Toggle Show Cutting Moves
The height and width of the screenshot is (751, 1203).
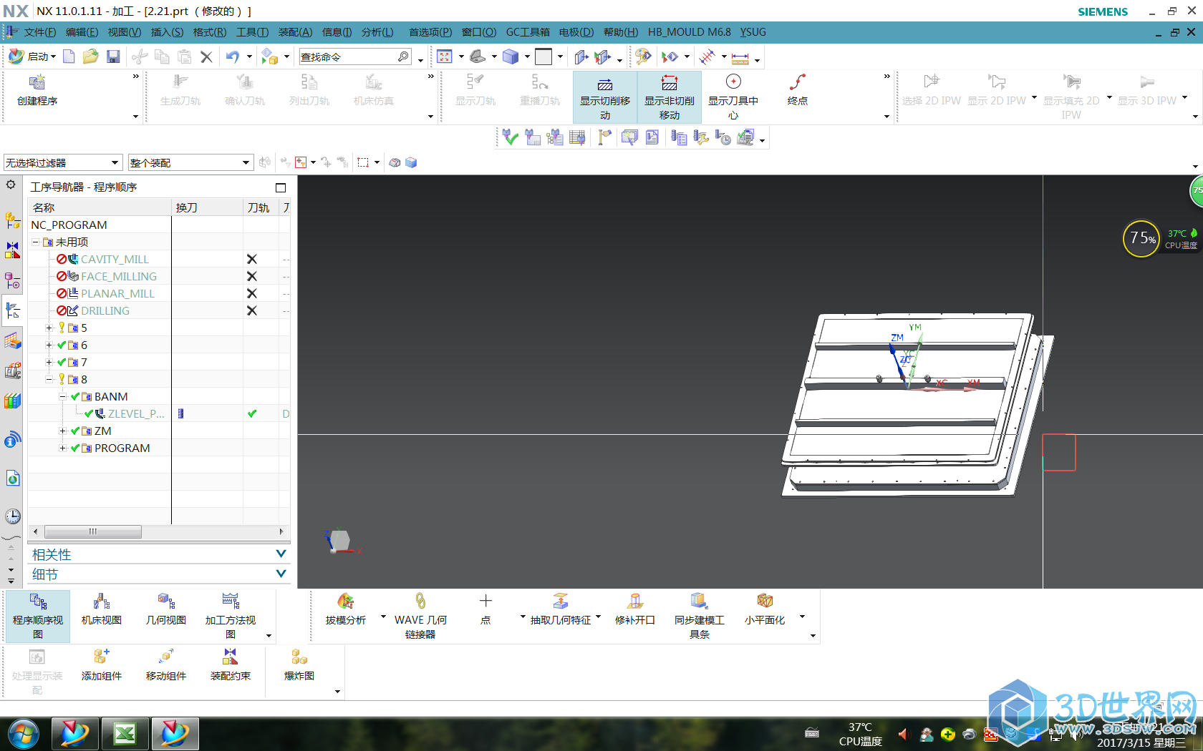(x=605, y=98)
